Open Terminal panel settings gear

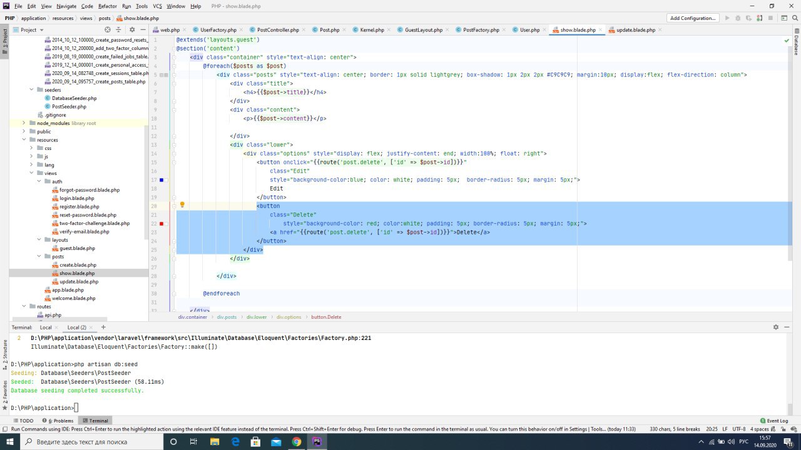pyautogui.click(x=776, y=327)
